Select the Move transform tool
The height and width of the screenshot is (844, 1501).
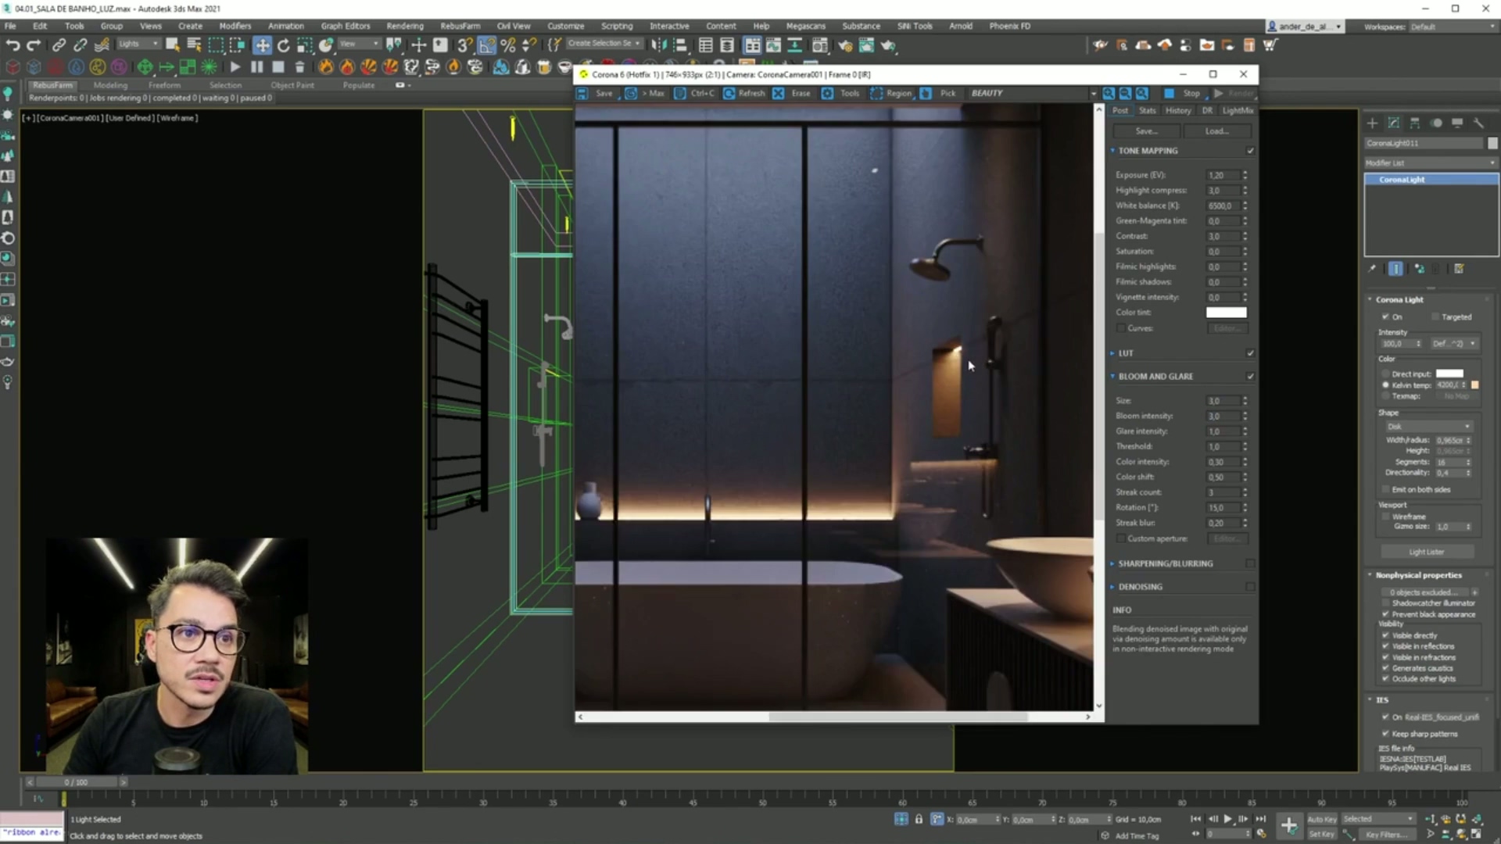262,45
